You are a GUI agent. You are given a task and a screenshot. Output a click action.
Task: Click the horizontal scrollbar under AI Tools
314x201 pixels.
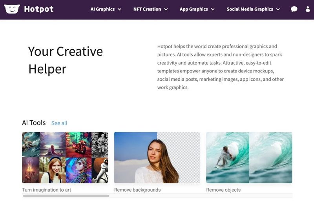pyautogui.click(x=66, y=196)
